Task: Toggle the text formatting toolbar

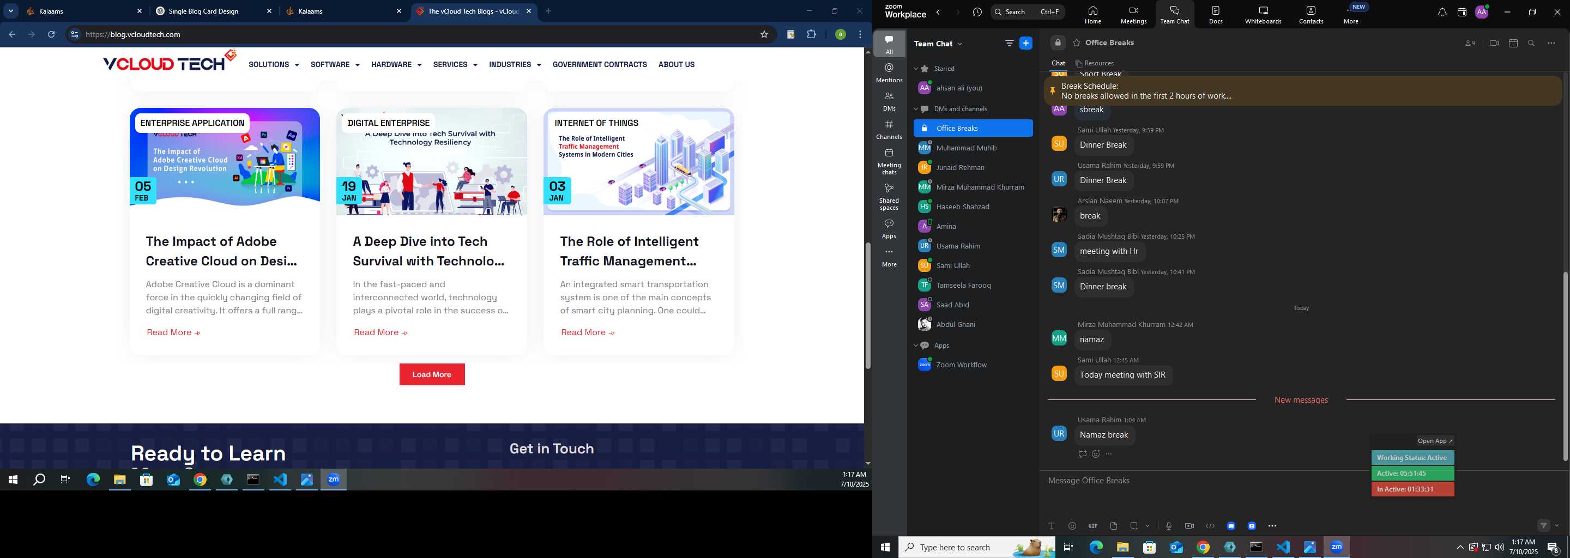Action: click(x=1052, y=526)
